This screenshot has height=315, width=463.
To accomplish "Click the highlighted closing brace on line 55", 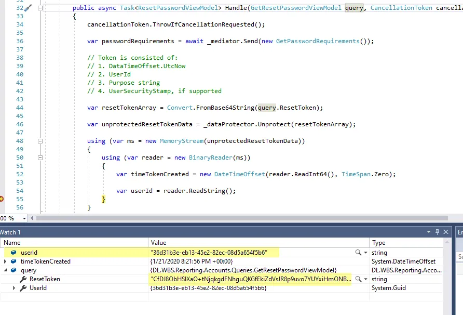I will pos(103,199).
